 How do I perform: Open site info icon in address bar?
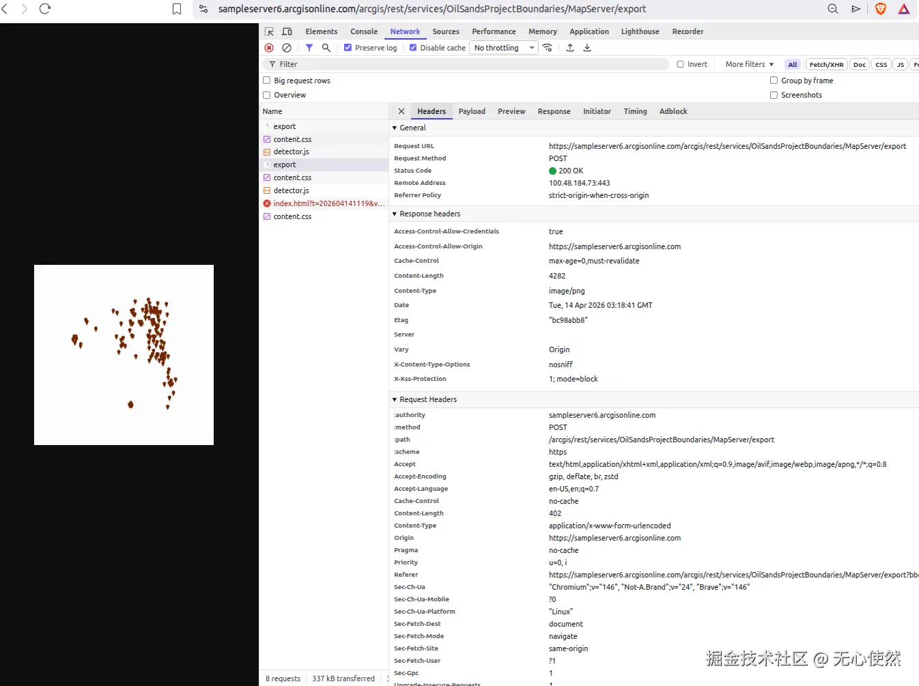click(x=203, y=9)
